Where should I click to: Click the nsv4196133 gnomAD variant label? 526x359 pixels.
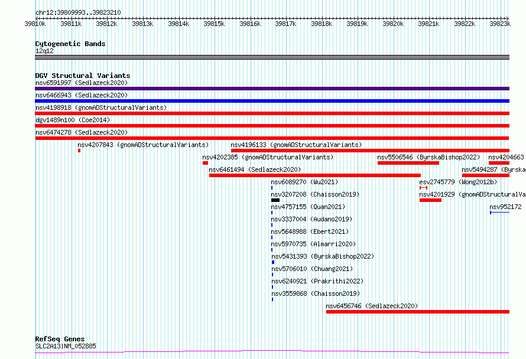(296, 145)
